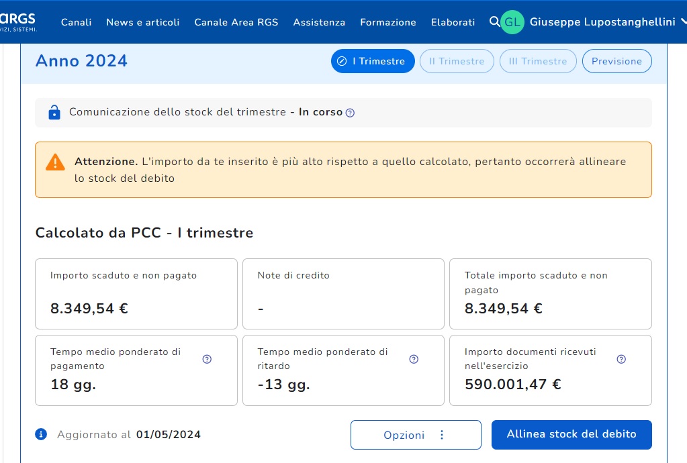The height and width of the screenshot is (463, 687).
Task: Click the blue info icon near Aggiornato
Action: point(41,434)
